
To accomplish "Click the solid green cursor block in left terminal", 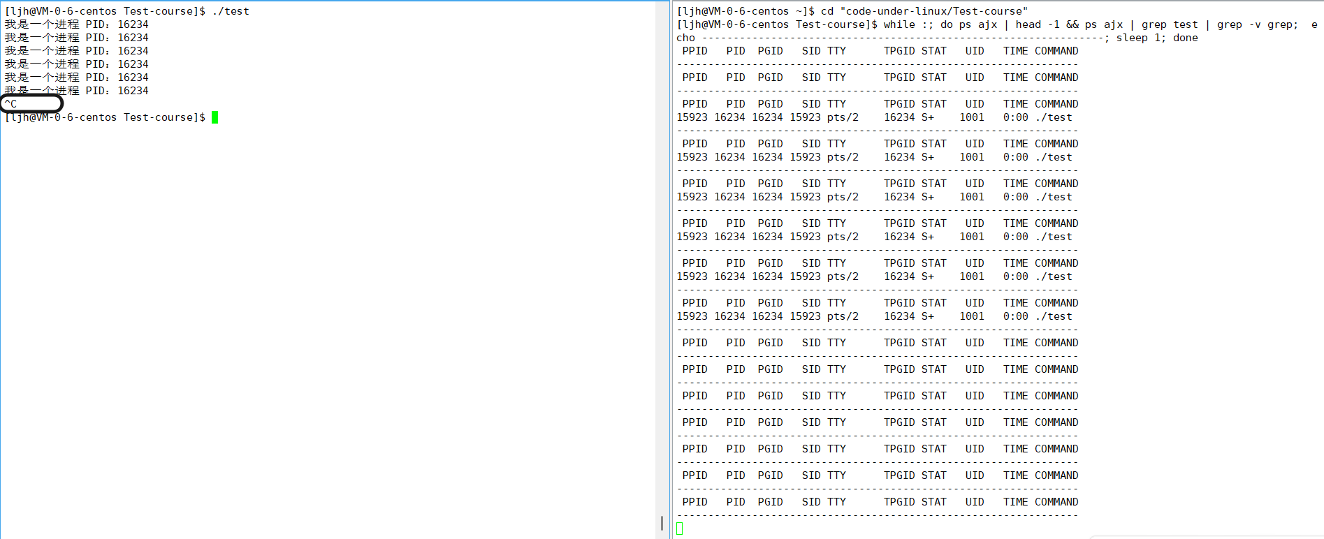I will 215,117.
